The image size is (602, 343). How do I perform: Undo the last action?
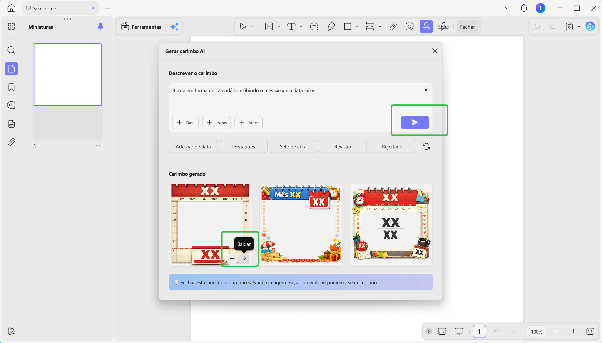pos(537,26)
